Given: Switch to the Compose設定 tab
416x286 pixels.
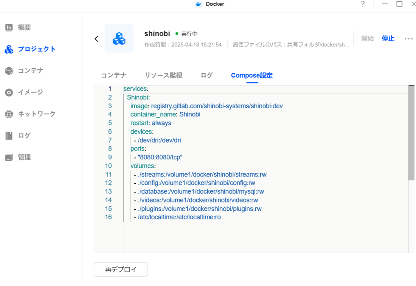Looking at the screenshot, I should point(251,75).
